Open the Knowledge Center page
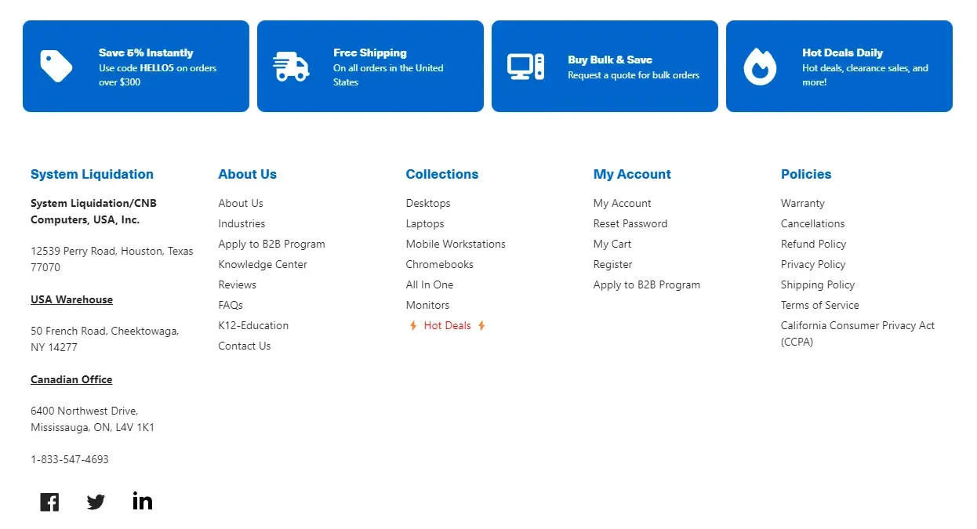 coord(263,264)
